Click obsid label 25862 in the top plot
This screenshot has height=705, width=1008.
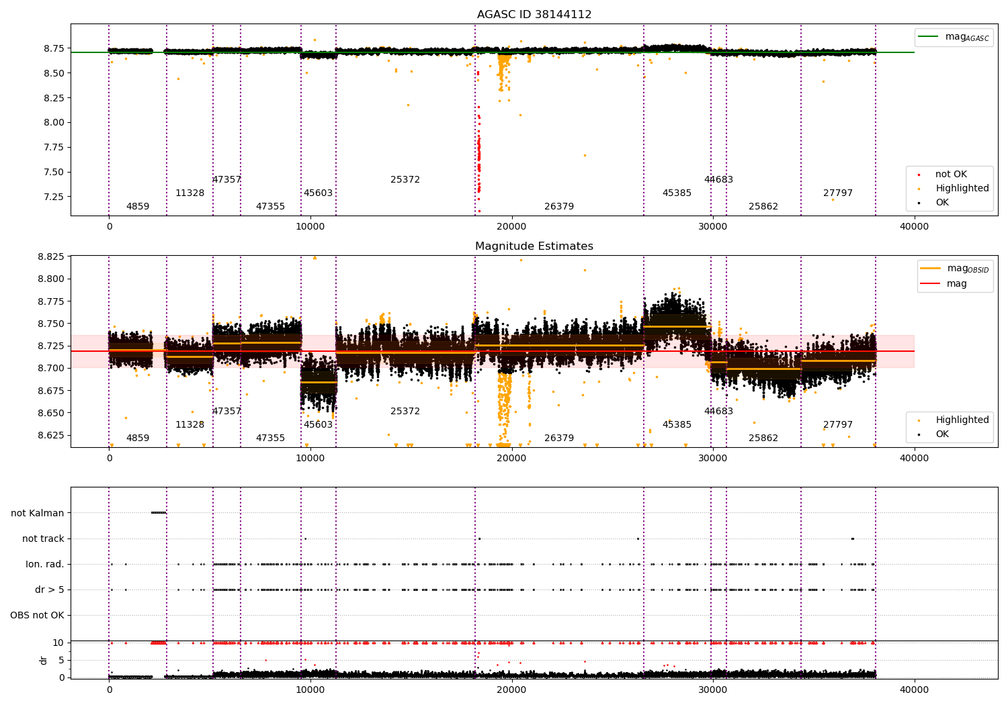763,207
